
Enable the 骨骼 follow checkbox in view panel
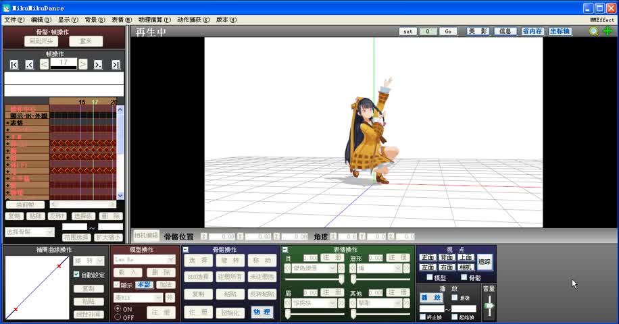(464, 277)
